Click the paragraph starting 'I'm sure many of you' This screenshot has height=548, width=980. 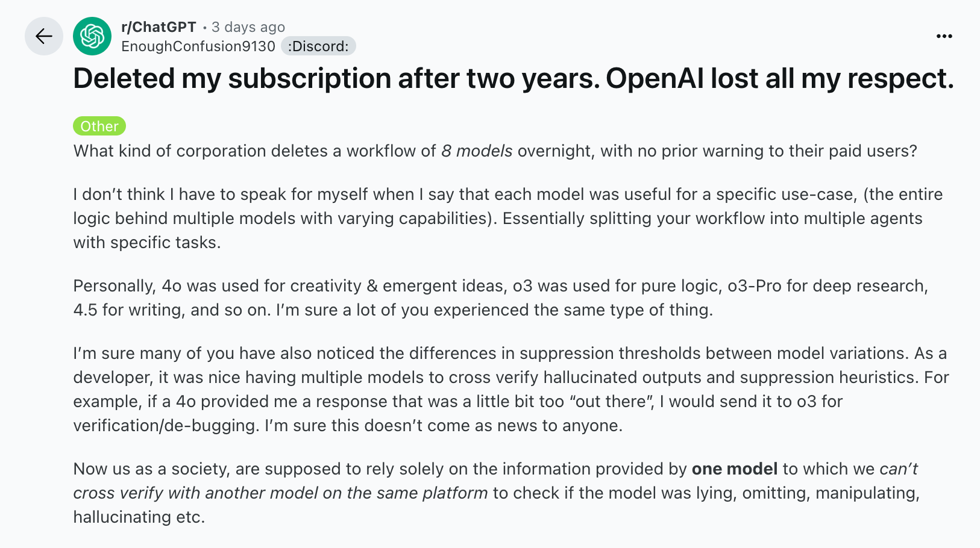pos(511,389)
